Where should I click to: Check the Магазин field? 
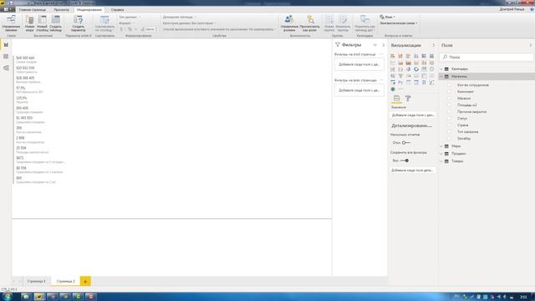coord(449,99)
